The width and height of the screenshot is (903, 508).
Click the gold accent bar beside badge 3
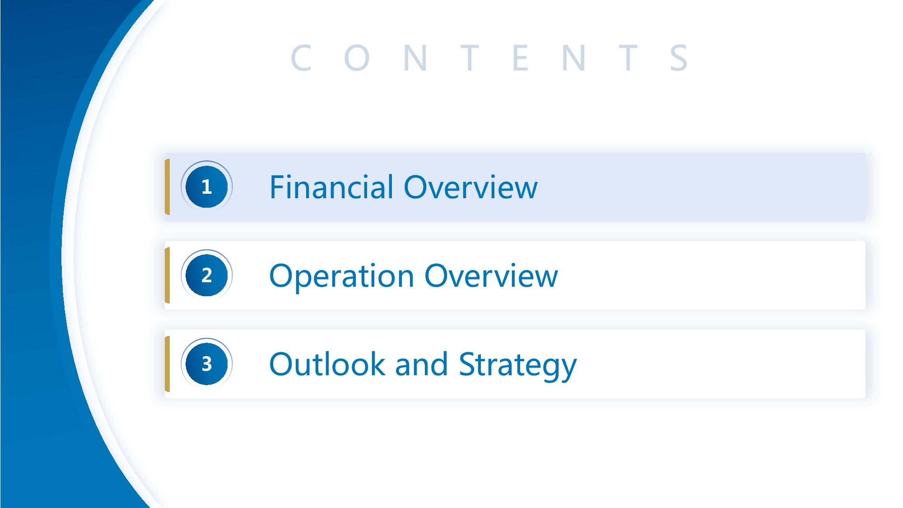click(x=167, y=364)
